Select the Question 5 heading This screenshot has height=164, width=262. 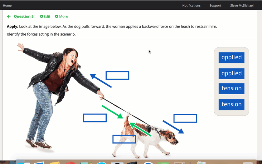coord(24,16)
